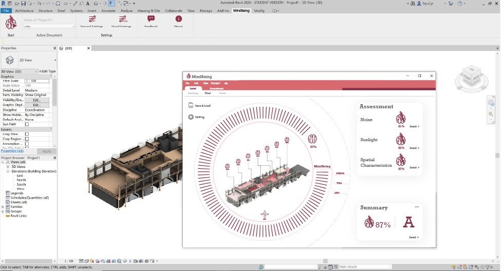Open the Summary card three-dot menu
501x271 pixels.
[417, 207]
